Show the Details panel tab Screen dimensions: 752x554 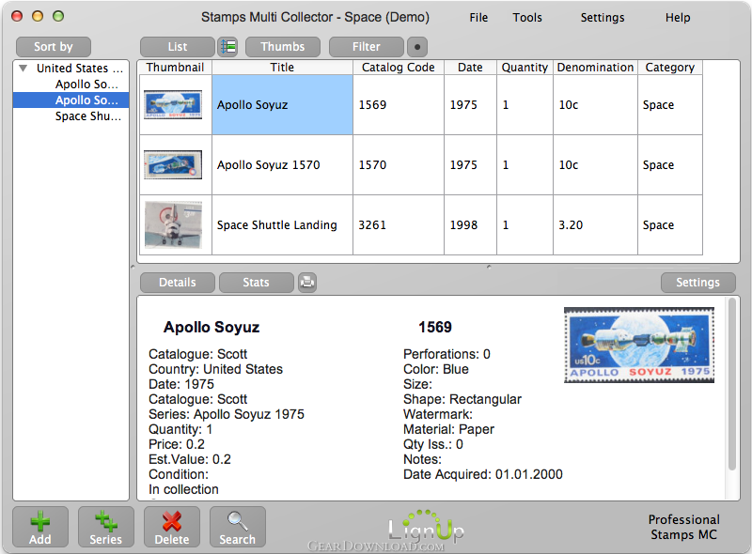(x=178, y=283)
